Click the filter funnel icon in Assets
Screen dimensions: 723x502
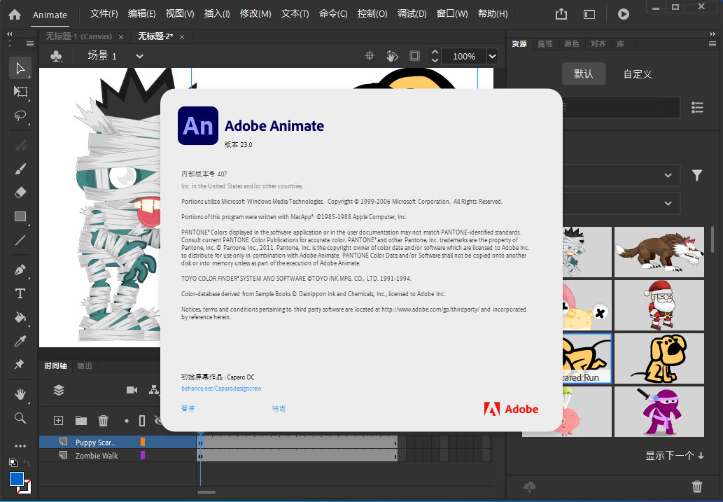coord(697,175)
